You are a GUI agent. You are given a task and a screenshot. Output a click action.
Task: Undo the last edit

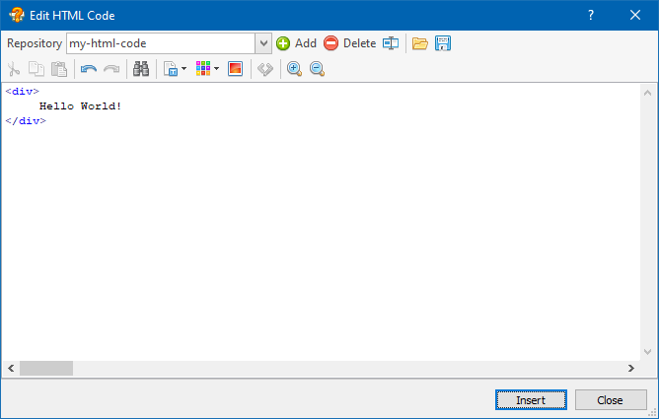tap(89, 69)
